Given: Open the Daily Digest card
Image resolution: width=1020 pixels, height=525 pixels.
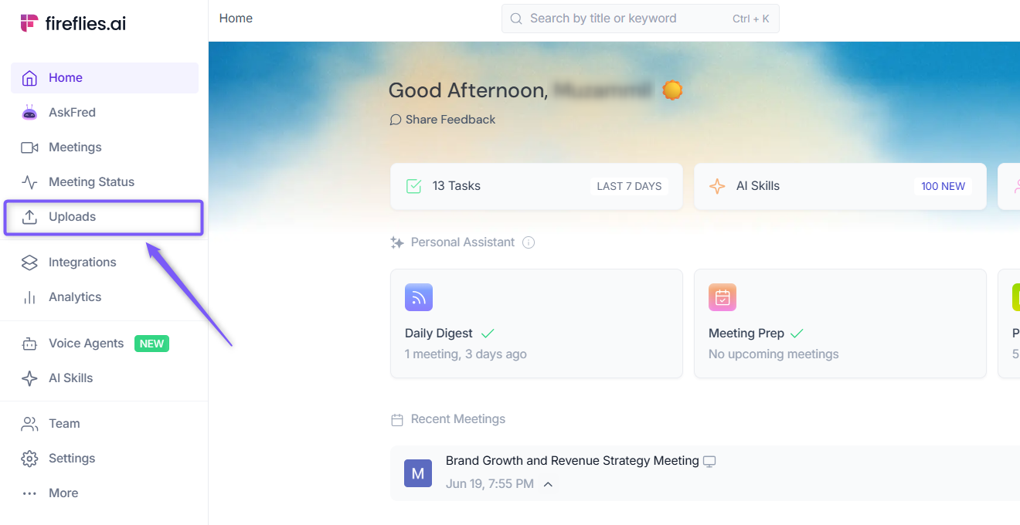Looking at the screenshot, I should (536, 323).
